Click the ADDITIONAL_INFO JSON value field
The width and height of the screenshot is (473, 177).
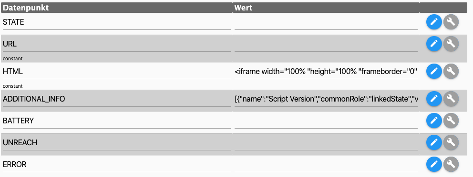coord(326,99)
